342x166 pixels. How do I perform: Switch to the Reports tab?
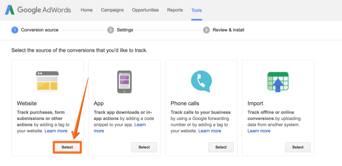[x=175, y=10]
